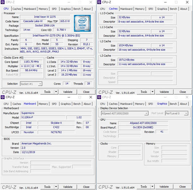This screenshot has width=193, height=190.
Task: Click the 165.0 W Max TDP value
Action: point(65,21)
